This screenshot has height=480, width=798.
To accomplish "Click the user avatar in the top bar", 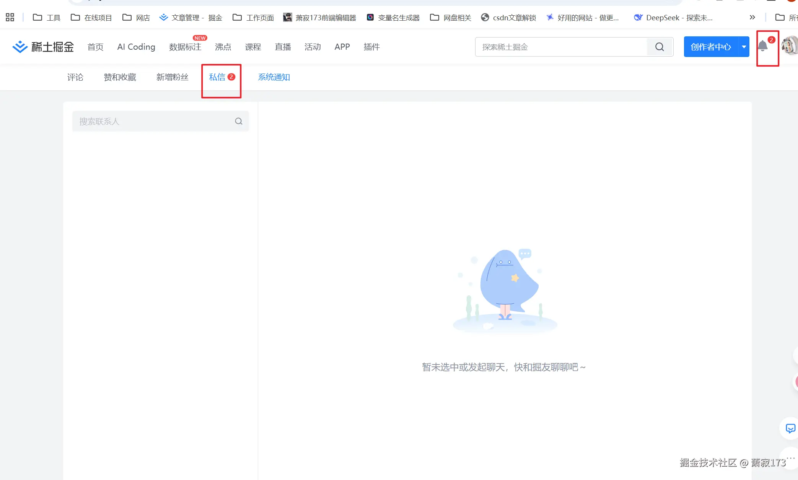I will pos(790,46).
